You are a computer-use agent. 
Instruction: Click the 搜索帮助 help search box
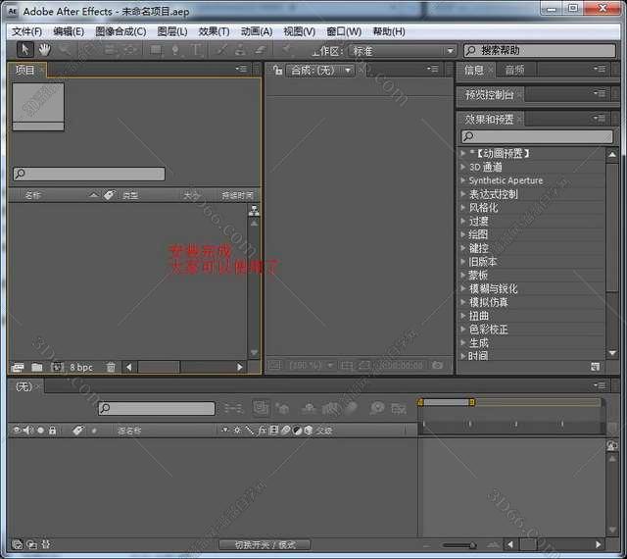(540, 50)
